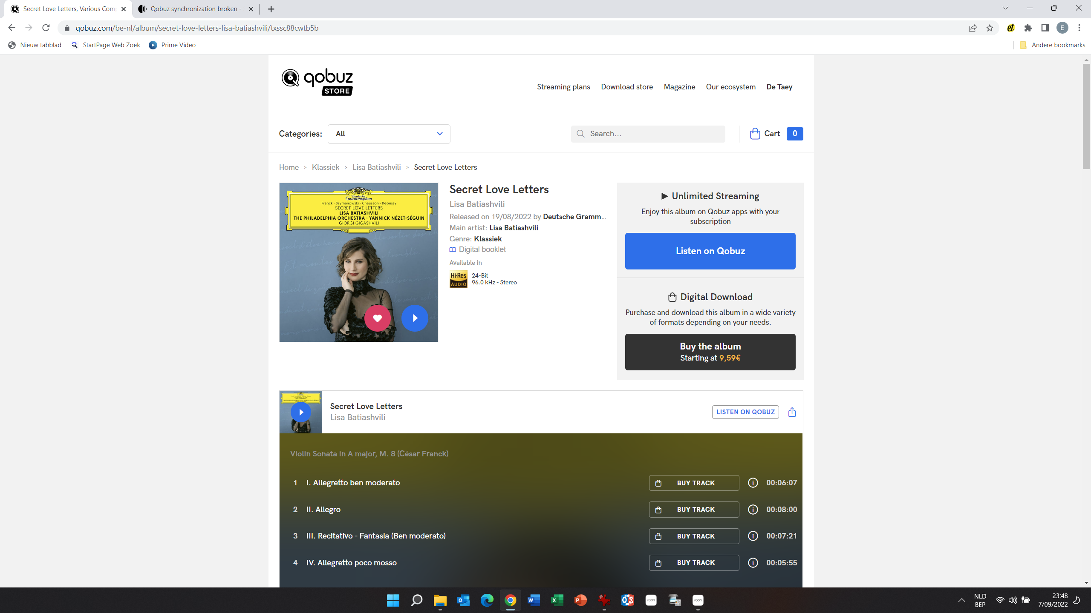
Task: Open File Explorer from taskbar
Action: [440, 600]
